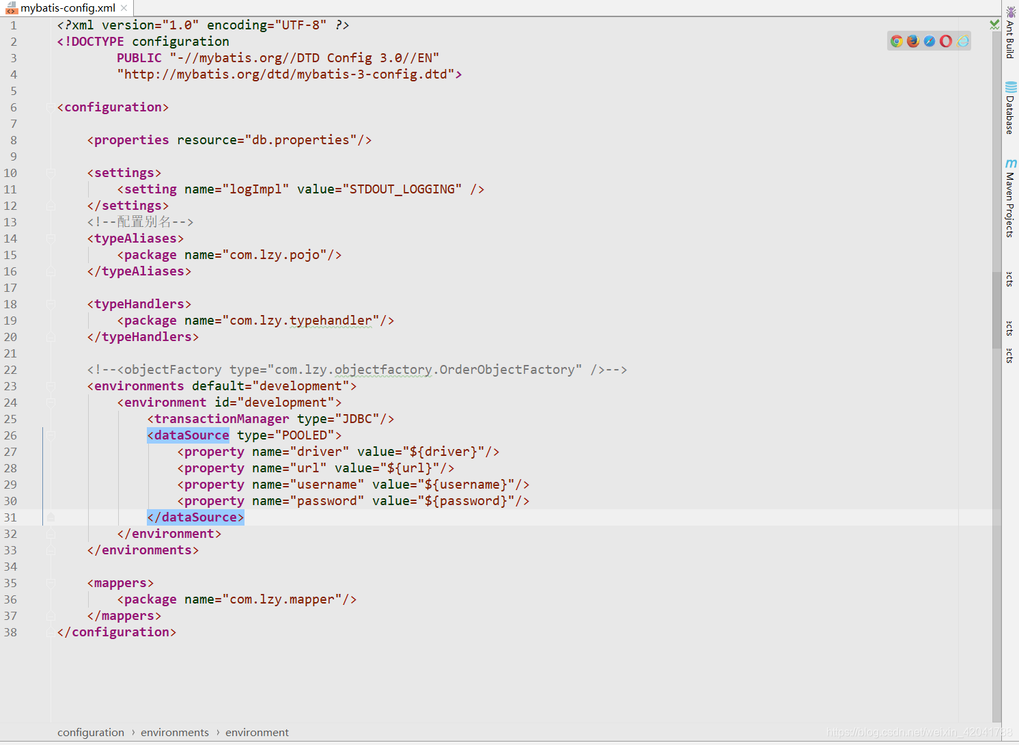
Task: Click the default="development" attribute
Action: 270,386
